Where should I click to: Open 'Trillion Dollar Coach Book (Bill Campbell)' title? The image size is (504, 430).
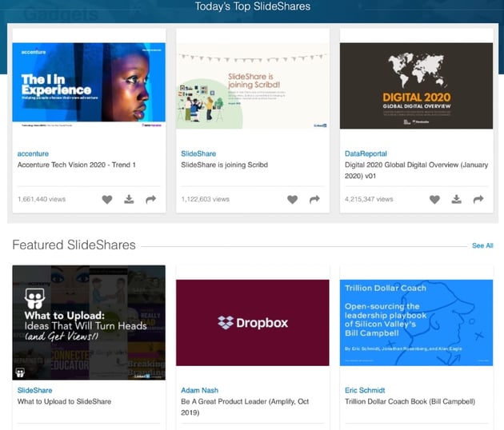click(410, 401)
